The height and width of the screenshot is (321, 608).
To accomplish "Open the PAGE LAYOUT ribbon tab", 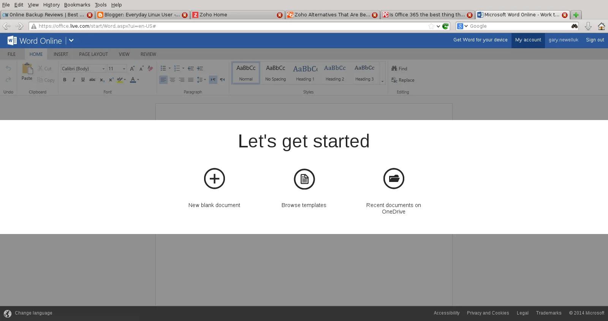I will [93, 54].
